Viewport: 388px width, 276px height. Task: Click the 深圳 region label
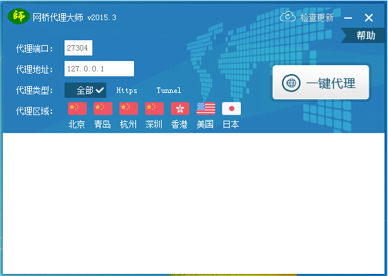[x=154, y=124]
